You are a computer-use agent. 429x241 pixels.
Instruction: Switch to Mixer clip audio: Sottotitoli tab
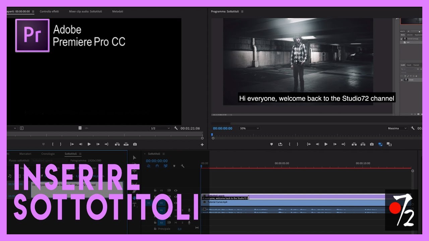coord(85,11)
